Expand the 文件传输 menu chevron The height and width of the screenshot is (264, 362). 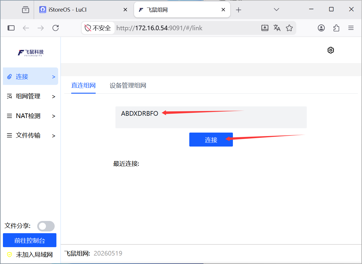coord(54,136)
